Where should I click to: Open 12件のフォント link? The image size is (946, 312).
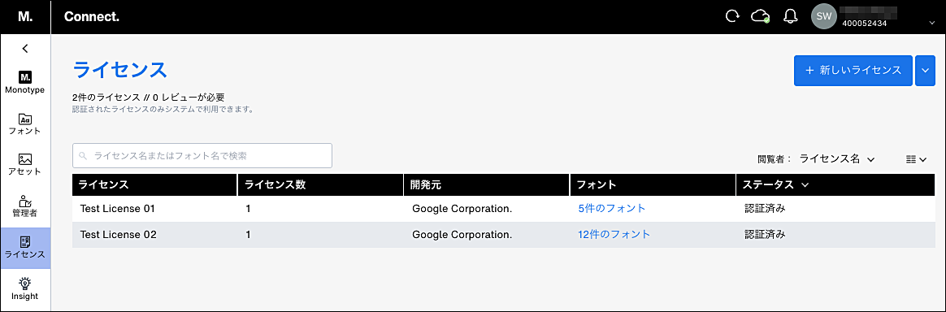coord(614,234)
